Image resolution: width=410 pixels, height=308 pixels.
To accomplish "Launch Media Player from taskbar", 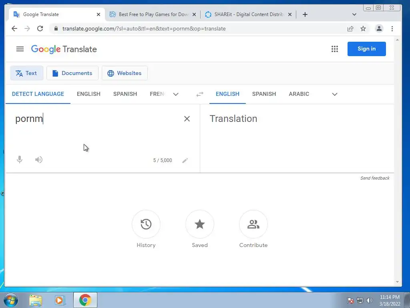I will tap(60, 300).
